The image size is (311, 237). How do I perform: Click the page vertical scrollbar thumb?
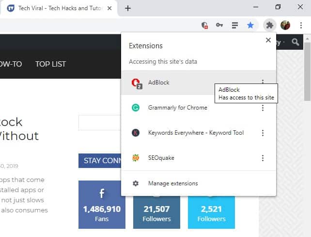coord(307,71)
